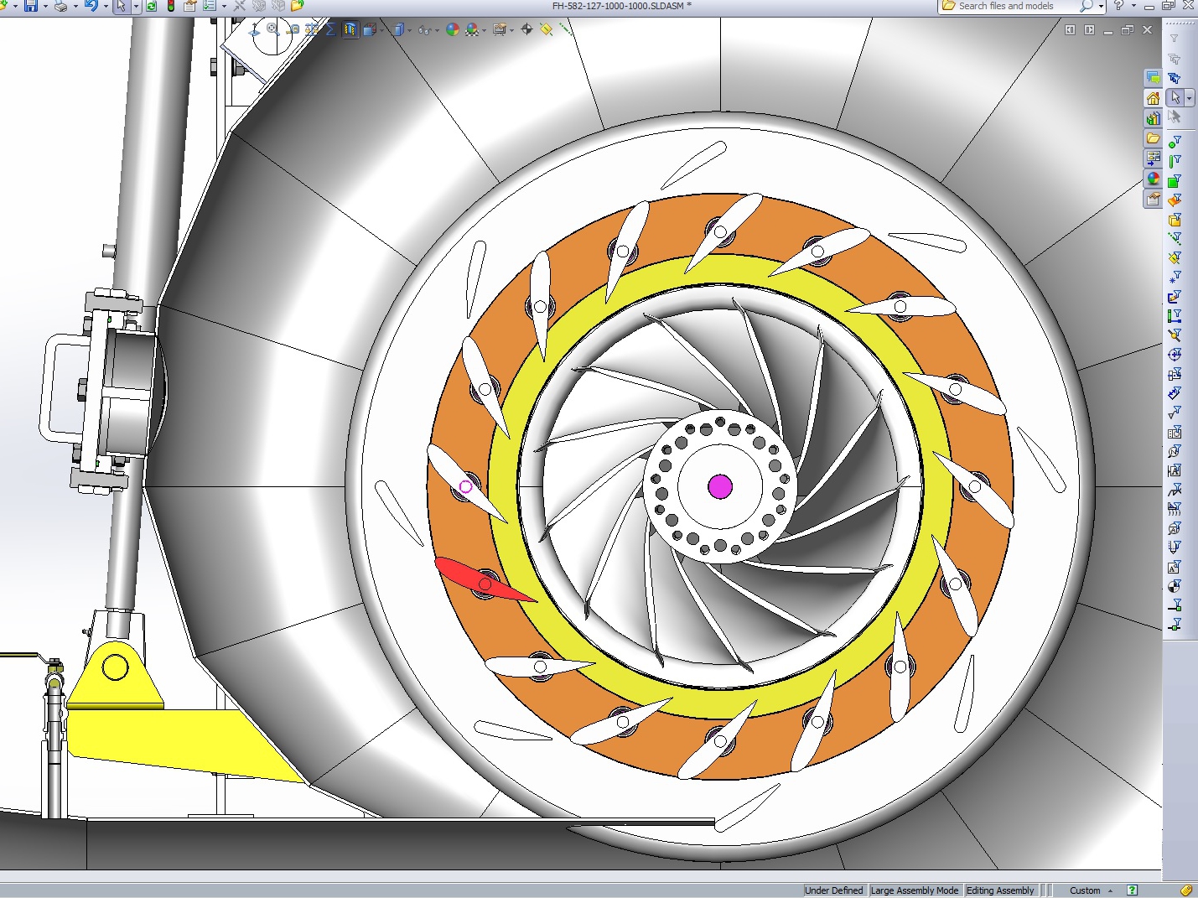Click the Undo arrow icon
1198x898 pixels.
pyautogui.click(x=91, y=6)
